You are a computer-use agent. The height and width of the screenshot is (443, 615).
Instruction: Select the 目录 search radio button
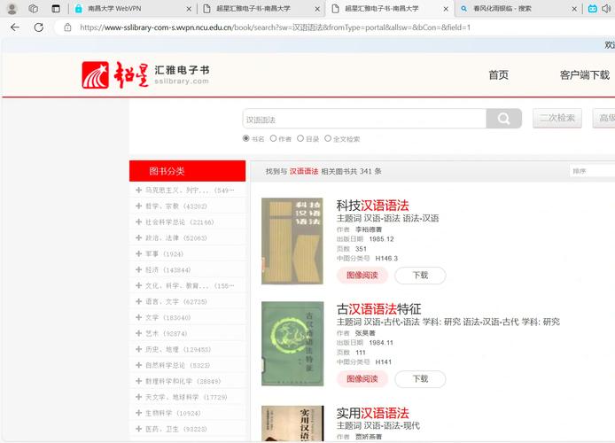pyautogui.click(x=300, y=138)
